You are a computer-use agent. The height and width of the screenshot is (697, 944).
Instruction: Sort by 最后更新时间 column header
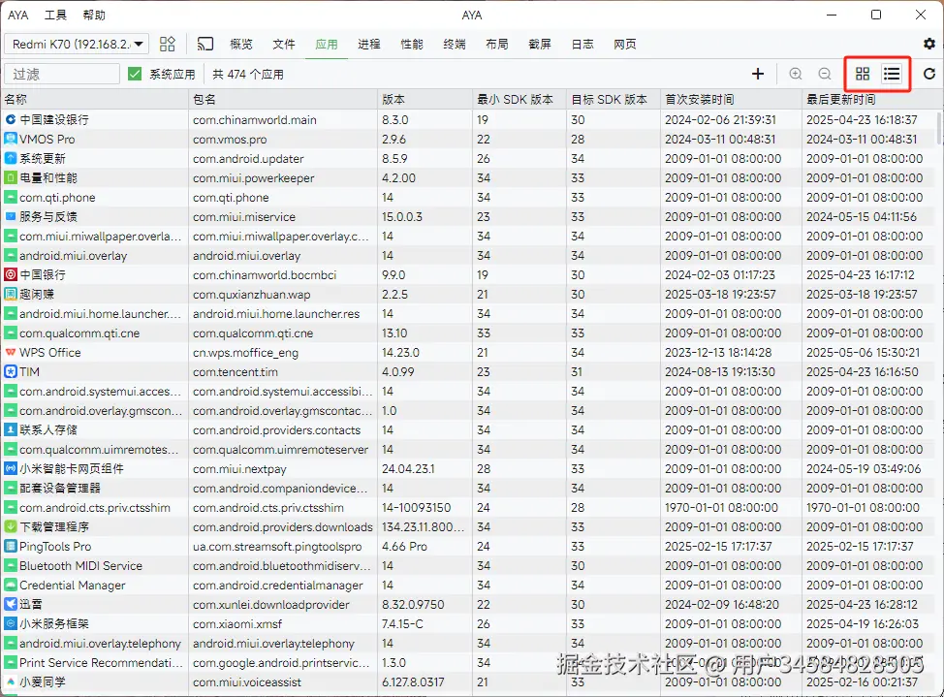[x=870, y=99]
